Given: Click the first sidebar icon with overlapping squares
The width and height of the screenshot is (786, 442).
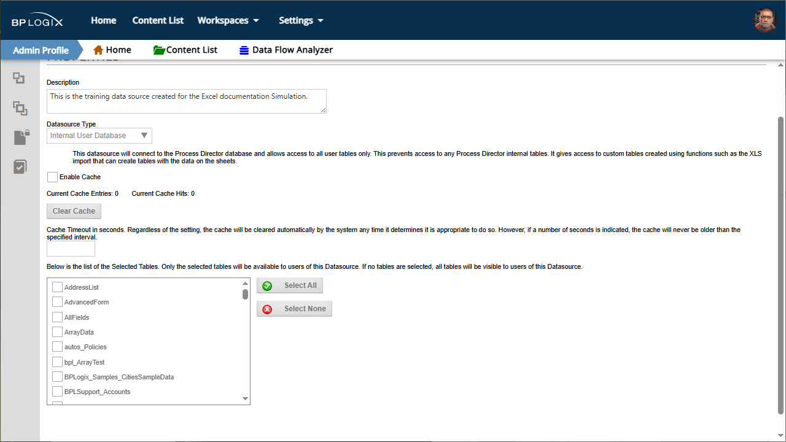Looking at the screenshot, I should [x=19, y=78].
